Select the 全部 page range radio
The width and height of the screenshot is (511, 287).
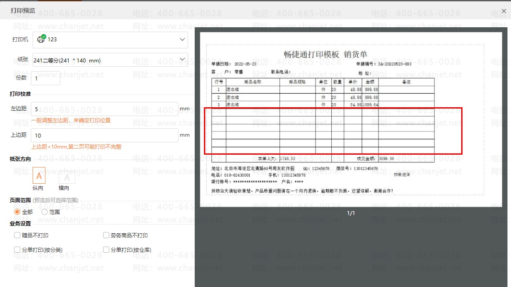17,212
